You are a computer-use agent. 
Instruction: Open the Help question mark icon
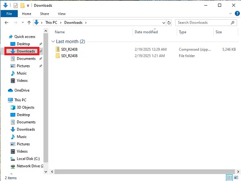click(237, 14)
